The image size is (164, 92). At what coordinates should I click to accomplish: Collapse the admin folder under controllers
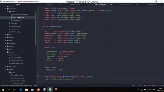coord(7,12)
